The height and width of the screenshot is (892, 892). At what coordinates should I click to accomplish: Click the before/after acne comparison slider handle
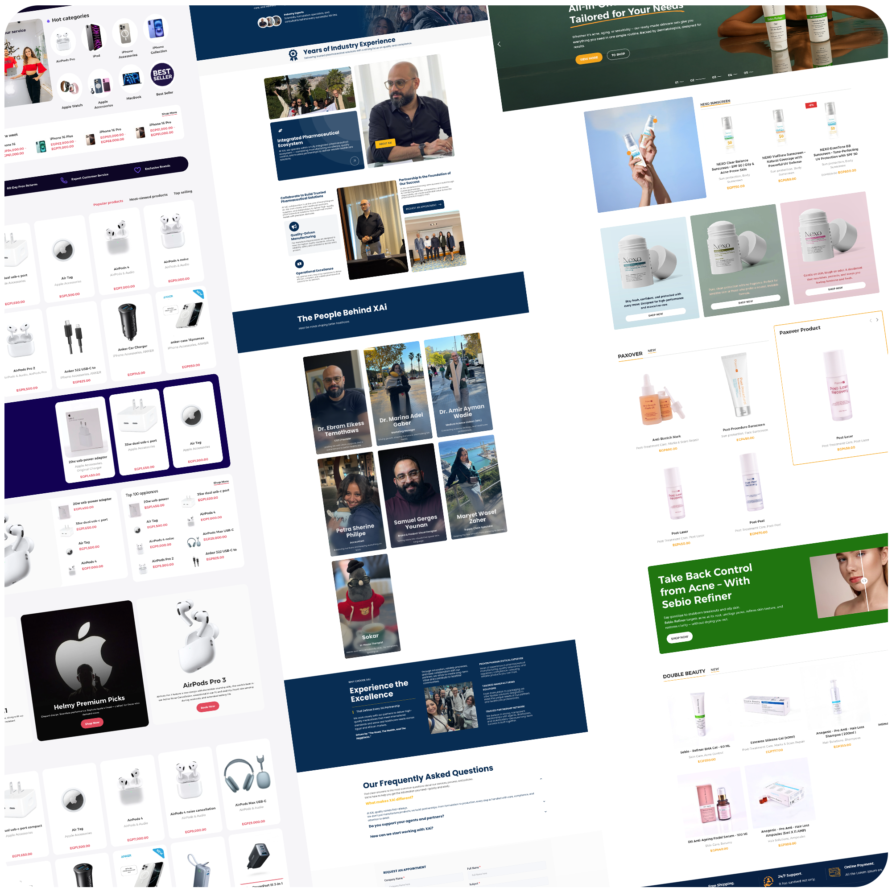864,581
